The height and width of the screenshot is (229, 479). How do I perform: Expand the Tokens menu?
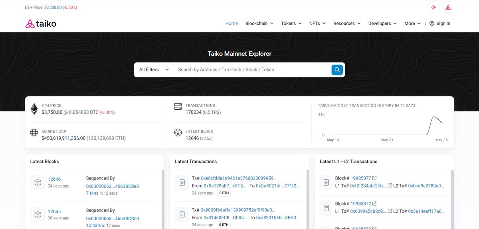[291, 24]
